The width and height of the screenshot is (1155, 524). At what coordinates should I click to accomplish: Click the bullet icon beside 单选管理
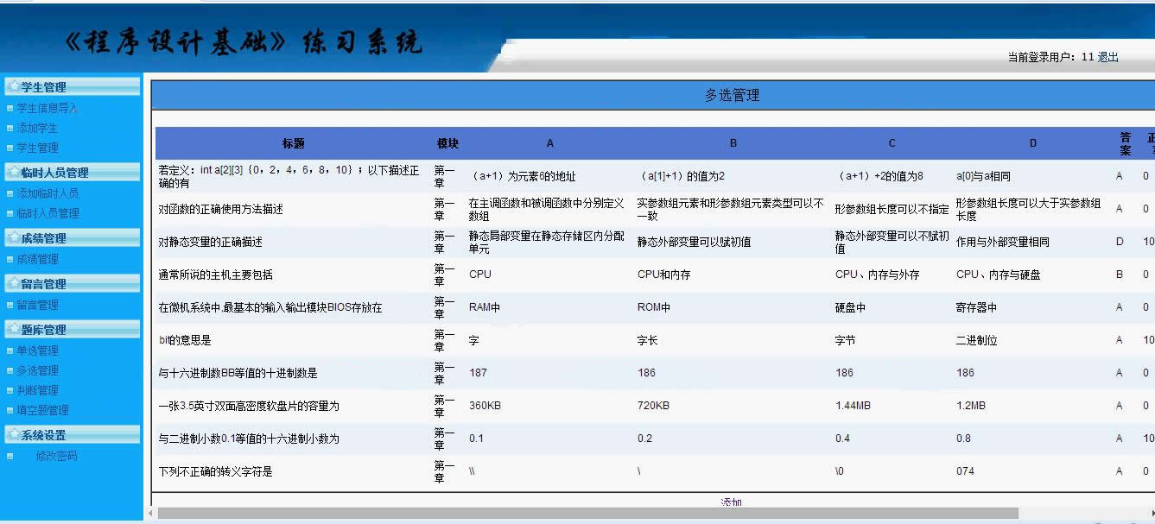pos(8,350)
